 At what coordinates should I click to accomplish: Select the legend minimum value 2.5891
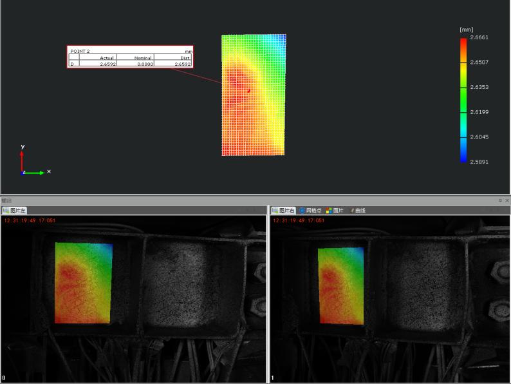pyautogui.click(x=479, y=162)
